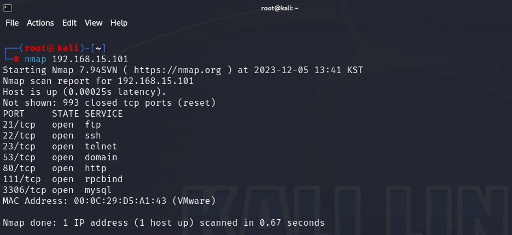Click the terminal icon in the title bar
This screenshot has height=235, width=512.
point(8,8)
